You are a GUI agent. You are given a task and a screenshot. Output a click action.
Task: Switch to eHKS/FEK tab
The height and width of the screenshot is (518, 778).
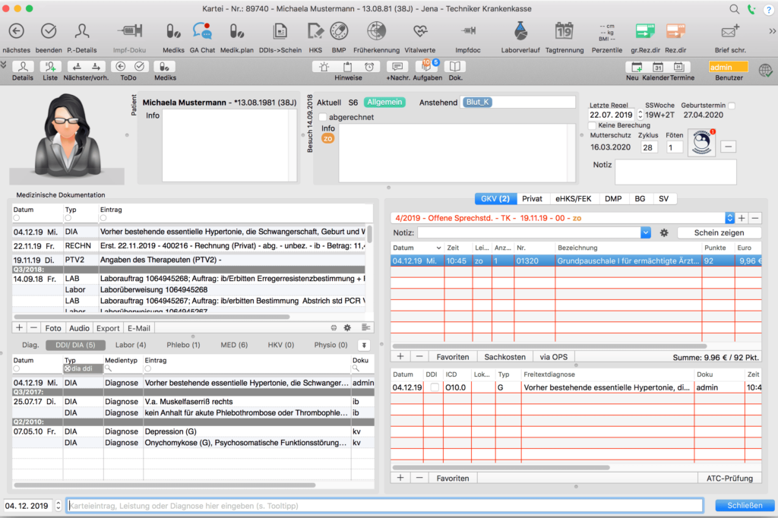coord(573,198)
